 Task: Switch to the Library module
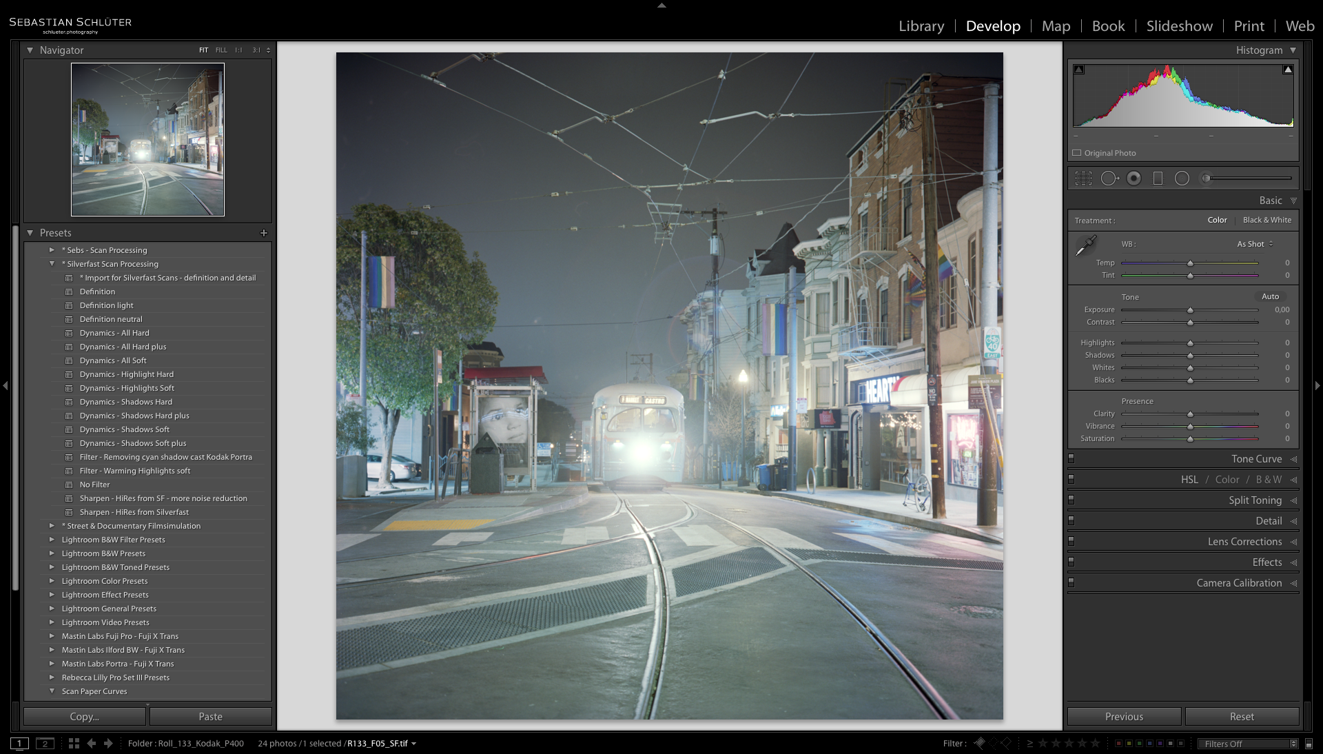[921, 26]
